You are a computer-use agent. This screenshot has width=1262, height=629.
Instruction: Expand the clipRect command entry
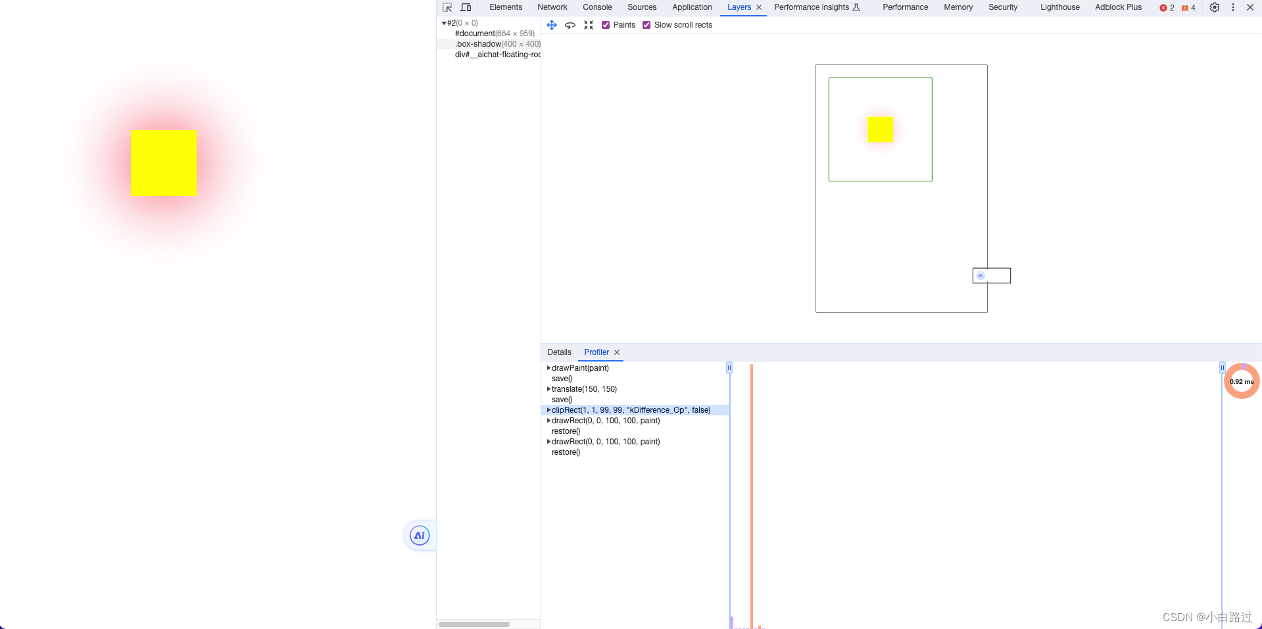[x=548, y=410]
